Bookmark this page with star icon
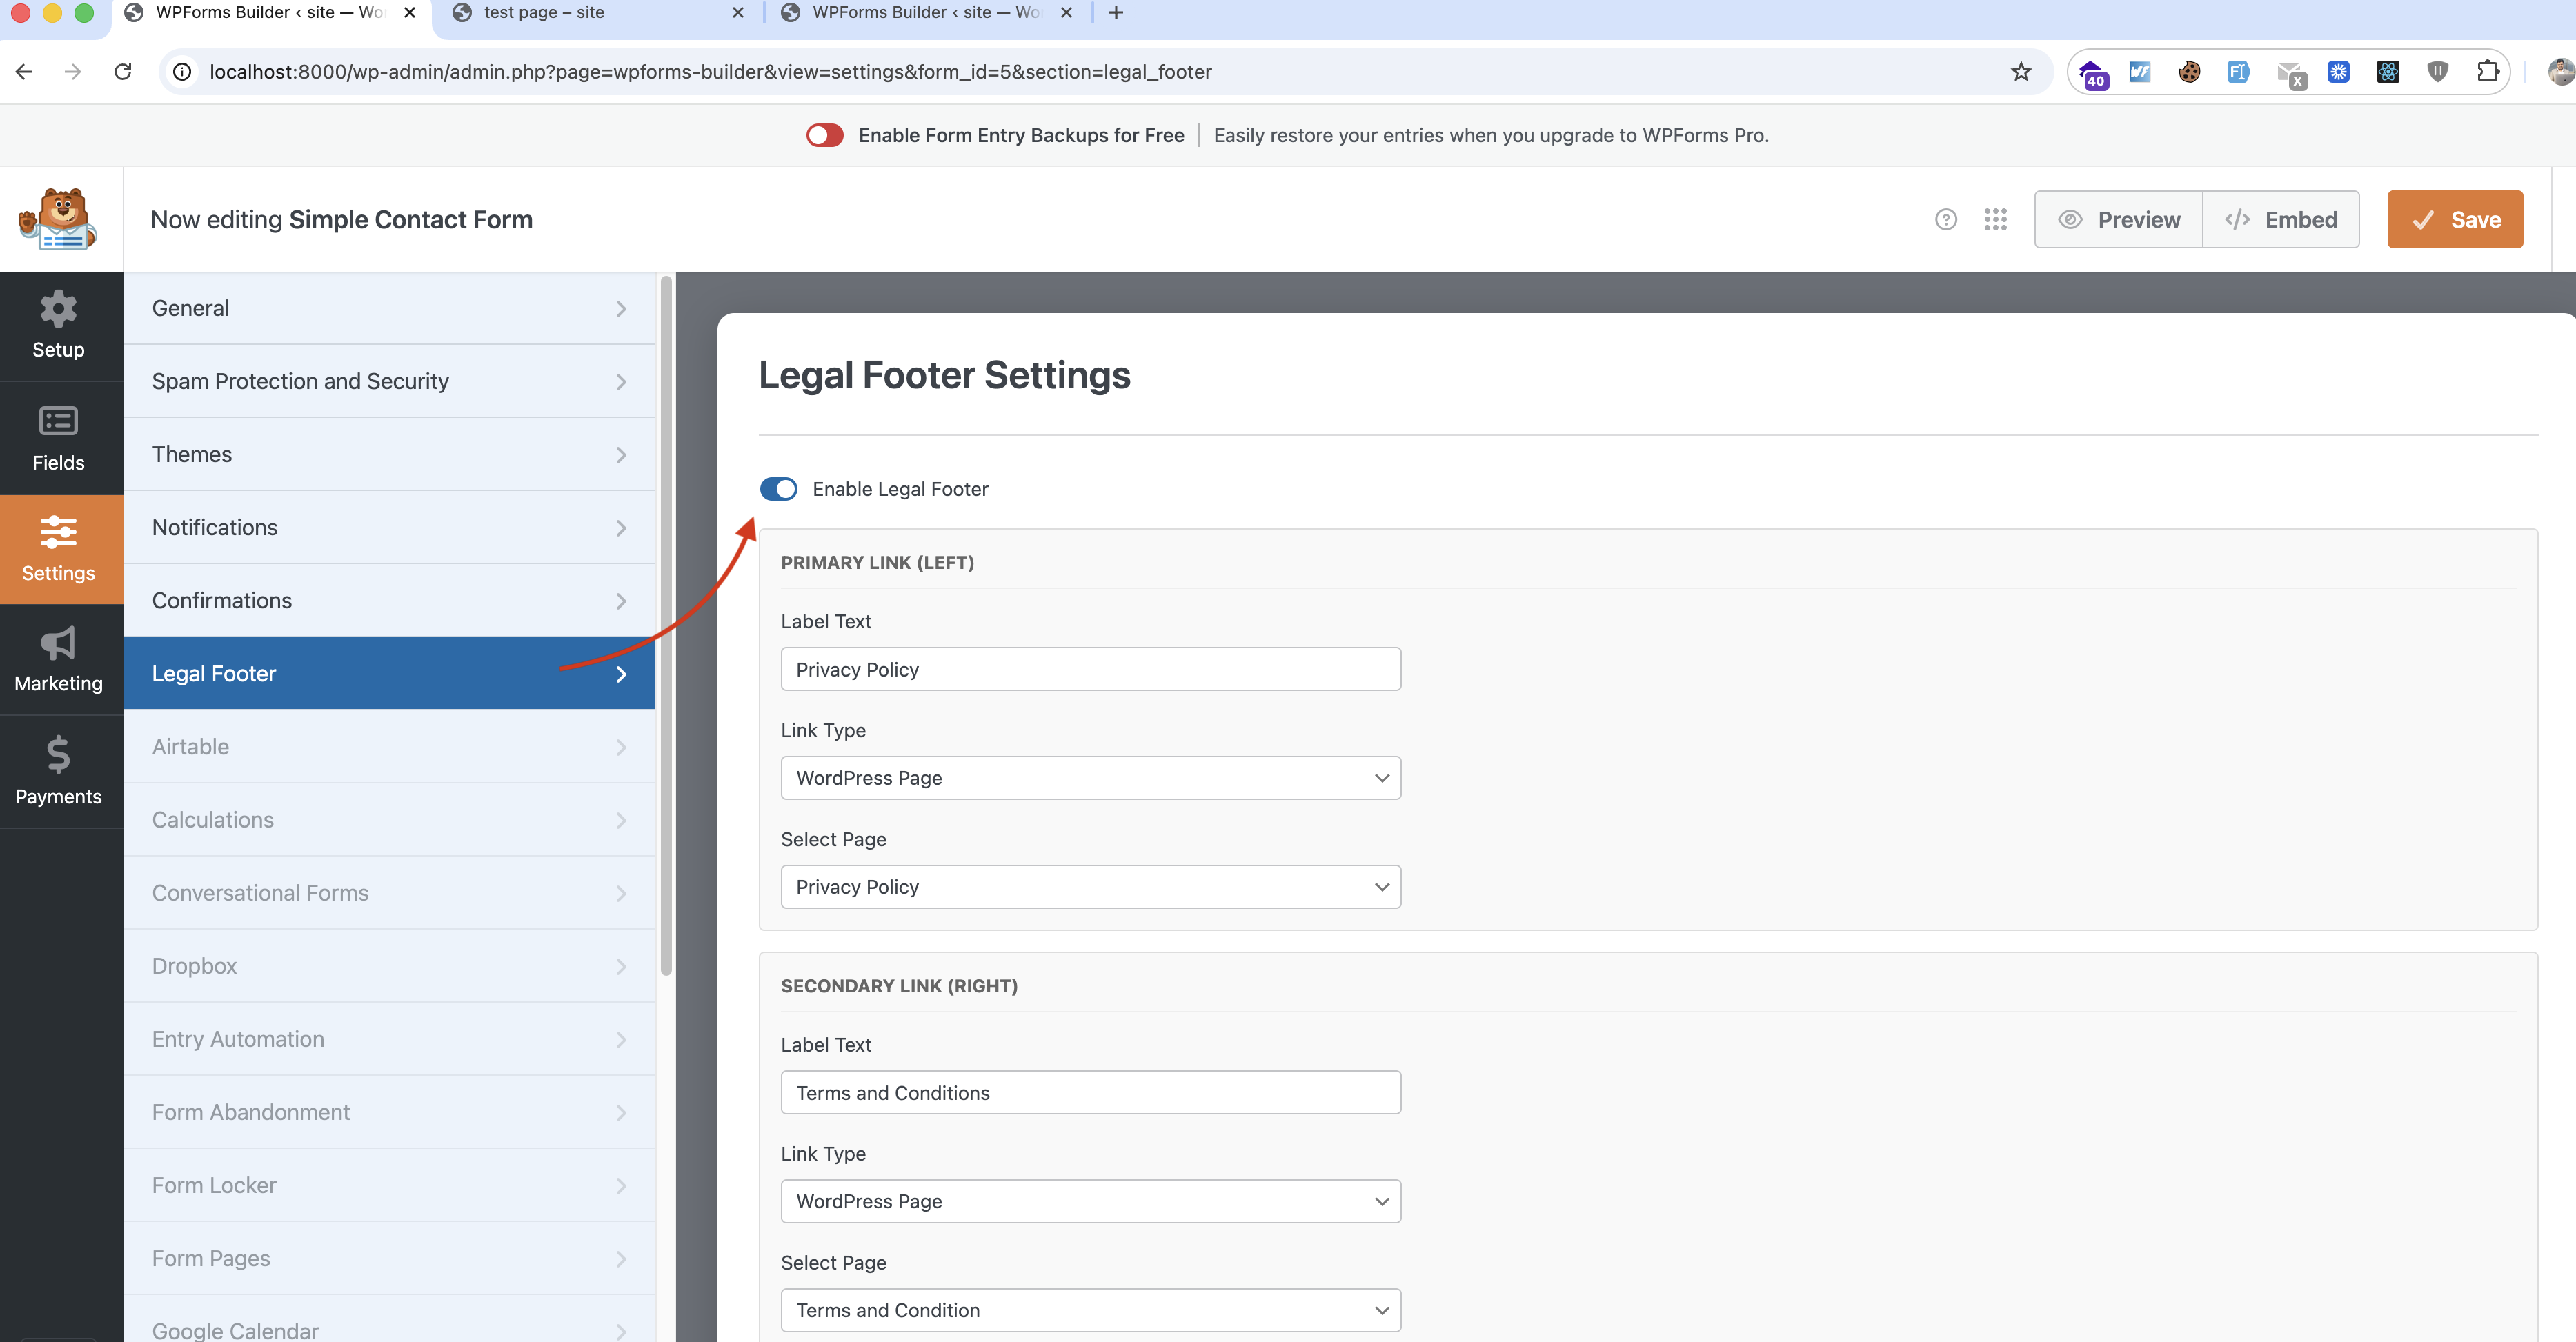The image size is (2576, 1342). click(x=2021, y=72)
